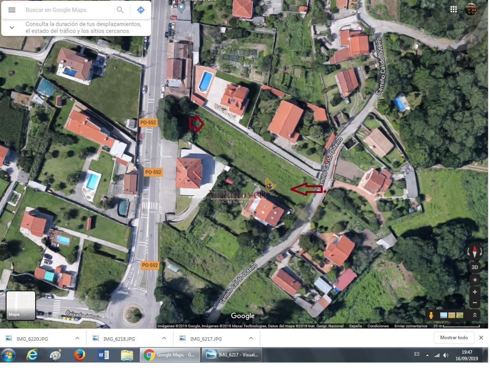Image resolution: width=490 pixels, height=392 pixels.
Task: Open downloaded file IMG_6217.JPG
Action: [206, 339]
